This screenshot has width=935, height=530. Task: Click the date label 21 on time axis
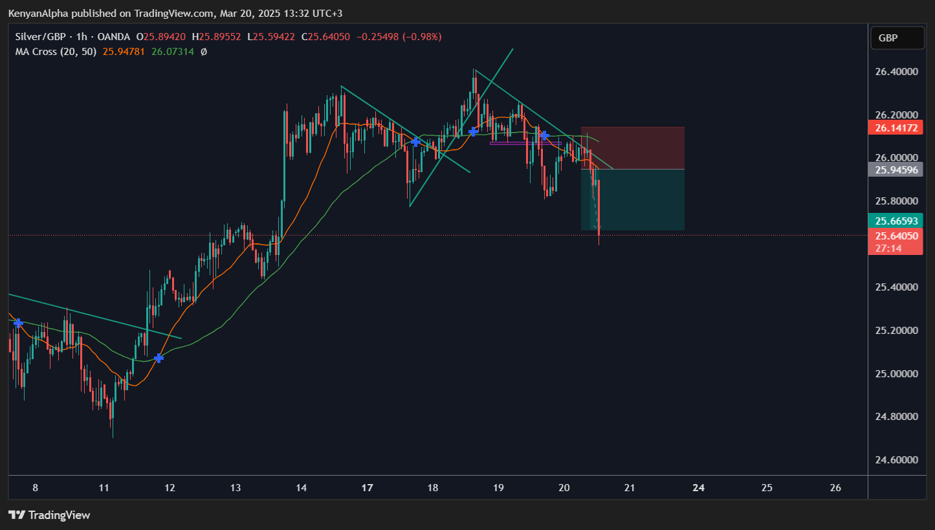[x=629, y=487]
